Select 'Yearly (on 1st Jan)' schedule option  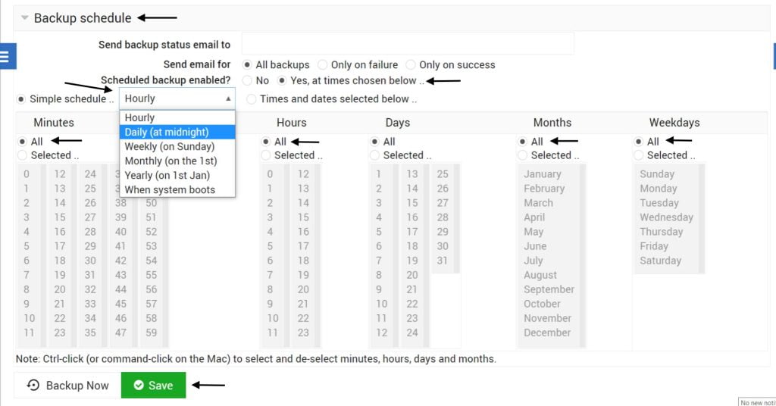(x=167, y=175)
